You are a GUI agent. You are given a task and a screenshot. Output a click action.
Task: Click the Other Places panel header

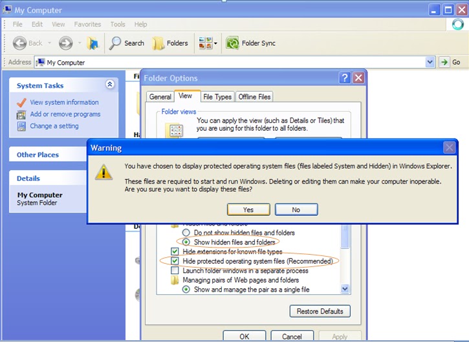(48, 155)
